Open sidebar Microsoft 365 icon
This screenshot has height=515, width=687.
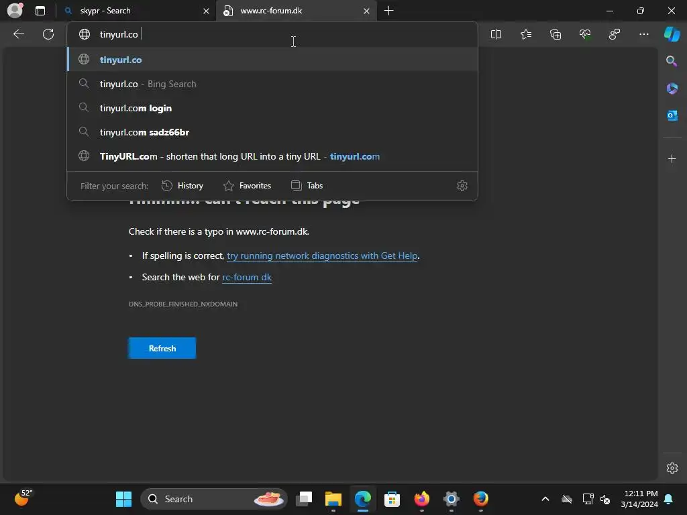tap(672, 89)
